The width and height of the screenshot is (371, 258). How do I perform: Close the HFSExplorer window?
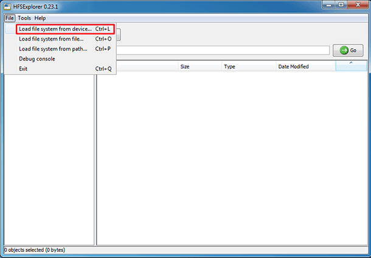pos(358,5)
